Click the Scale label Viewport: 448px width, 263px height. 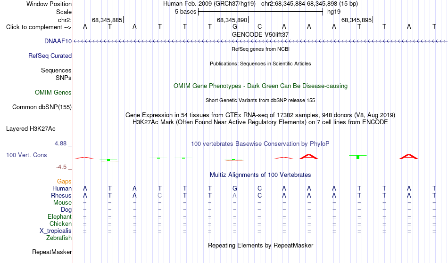tap(64, 12)
